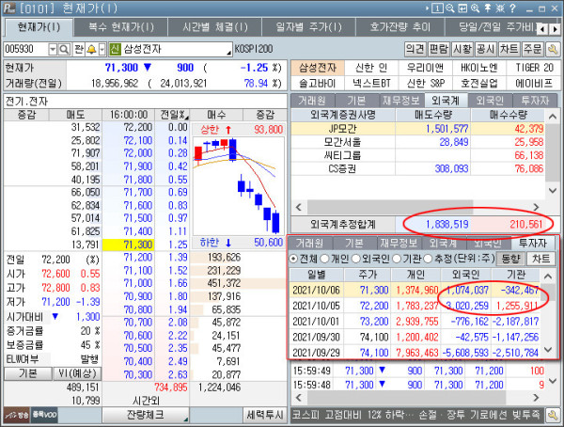Click the wrench icon beside news ticker
This screenshot has width=564, height=427.
[552, 415]
